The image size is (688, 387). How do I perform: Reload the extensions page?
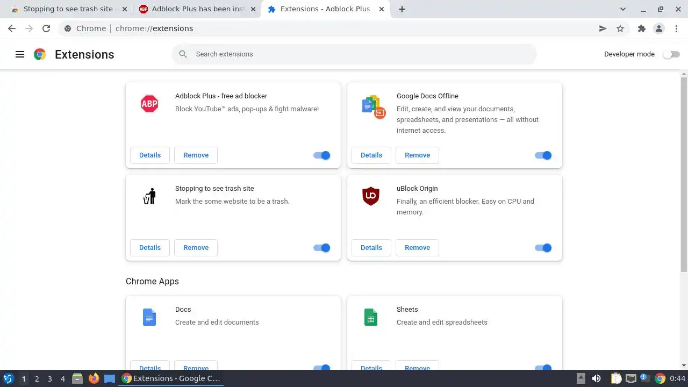(x=46, y=28)
